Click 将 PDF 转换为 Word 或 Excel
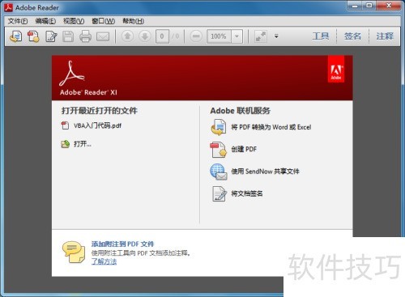The height and width of the screenshot is (297, 405). point(271,127)
